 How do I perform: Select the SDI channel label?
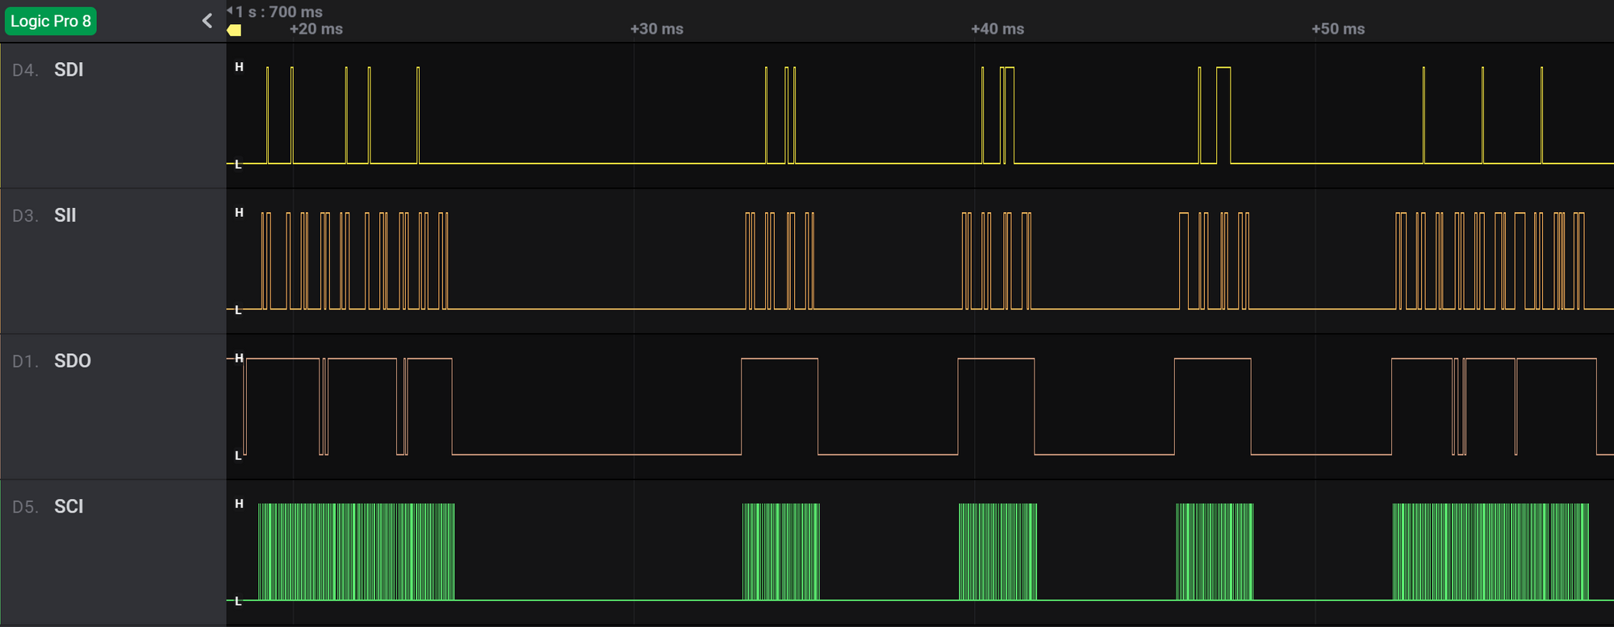point(69,70)
